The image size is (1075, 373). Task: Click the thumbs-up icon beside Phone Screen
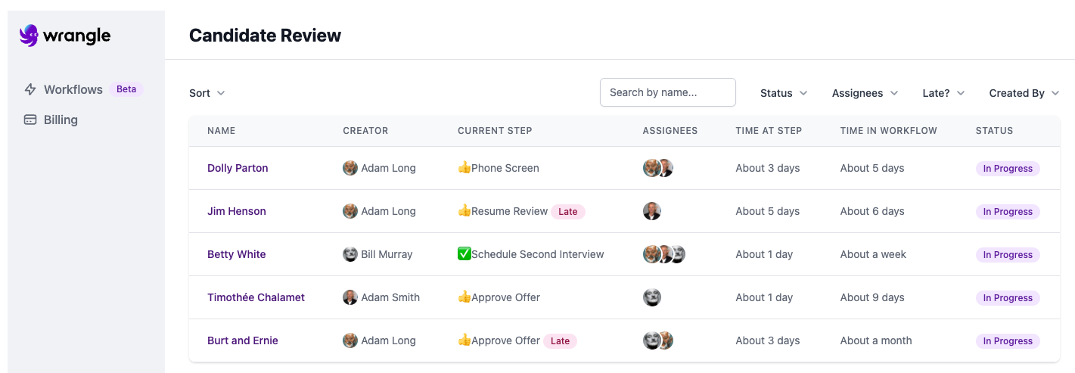(x=464, y=168)
